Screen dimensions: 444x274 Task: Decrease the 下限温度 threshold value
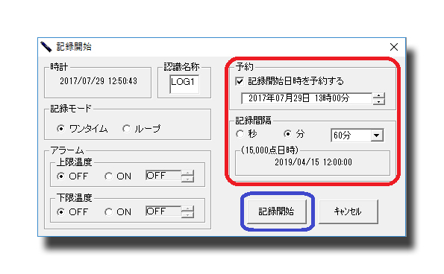coord(187,214)
